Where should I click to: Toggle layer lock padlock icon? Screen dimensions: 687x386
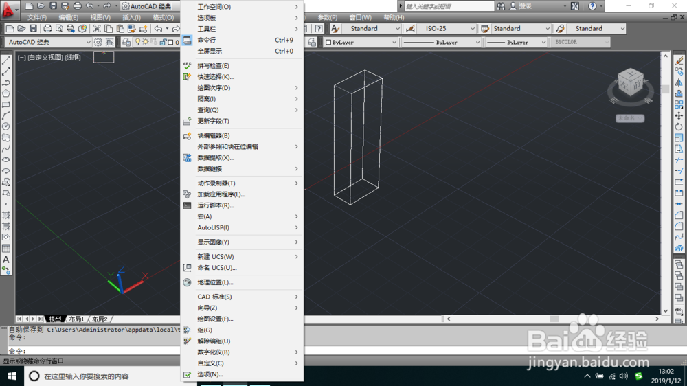(163, 42)
